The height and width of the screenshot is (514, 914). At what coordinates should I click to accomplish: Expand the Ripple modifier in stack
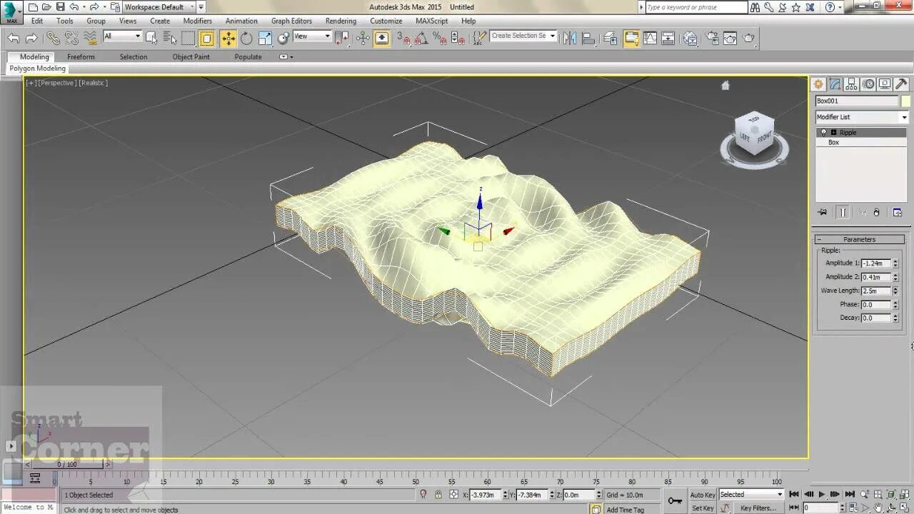833,132
